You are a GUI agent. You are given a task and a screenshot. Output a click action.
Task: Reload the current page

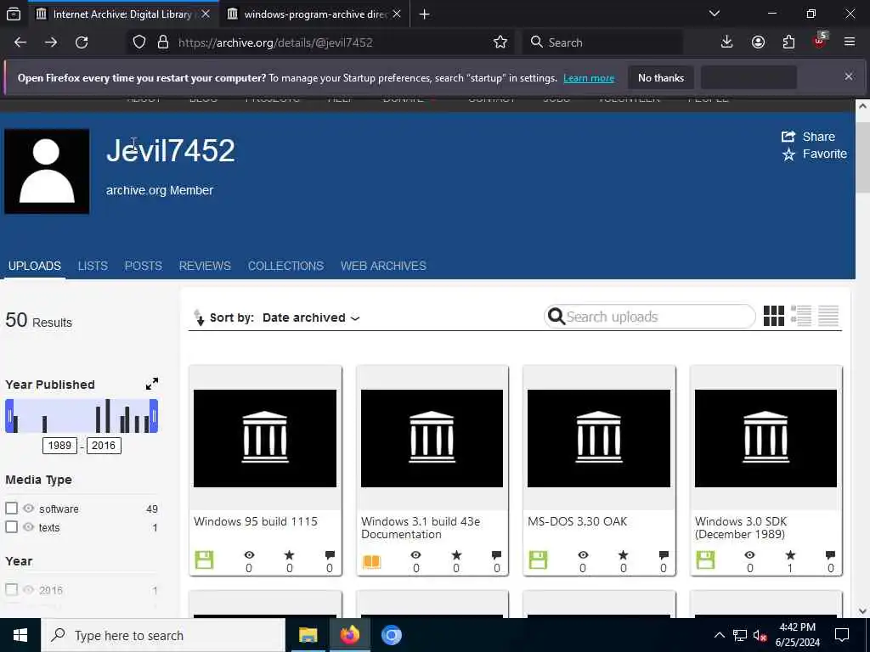coord(82,42)
